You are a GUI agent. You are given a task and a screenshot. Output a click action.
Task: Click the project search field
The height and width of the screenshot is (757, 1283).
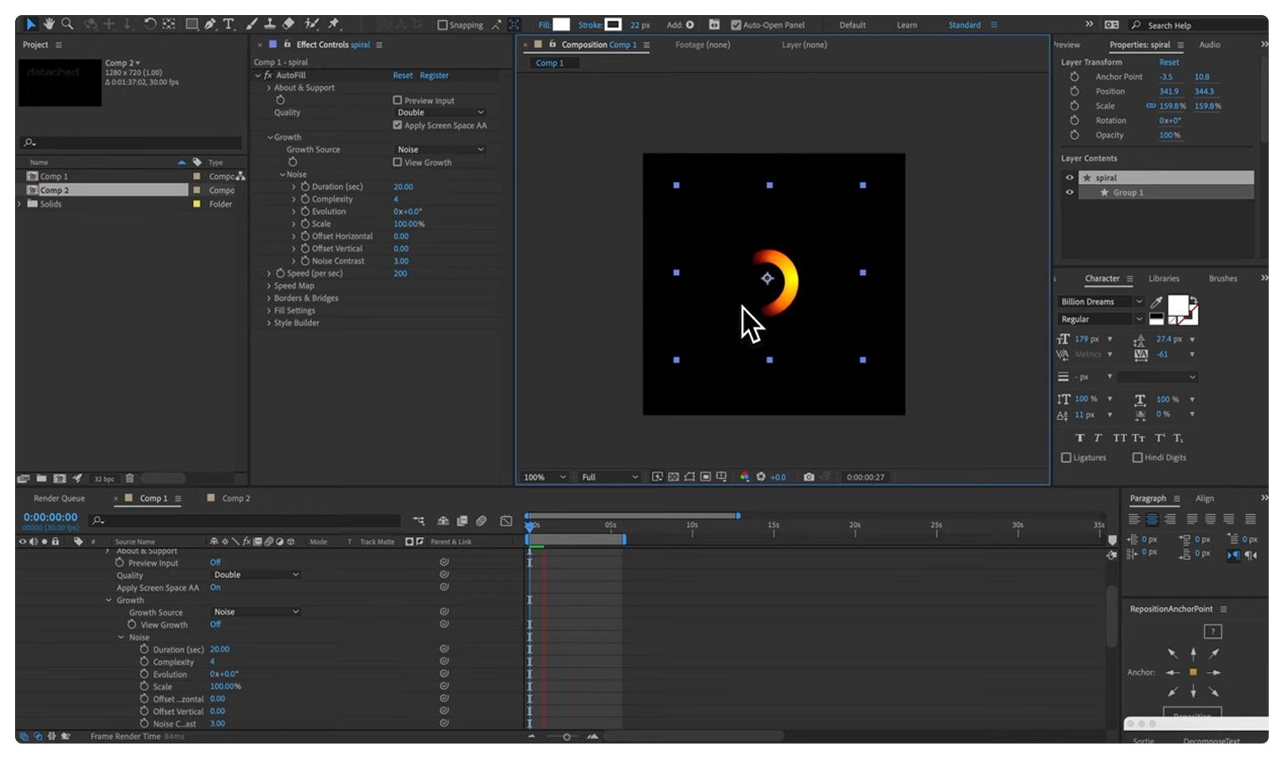[135, 142]
